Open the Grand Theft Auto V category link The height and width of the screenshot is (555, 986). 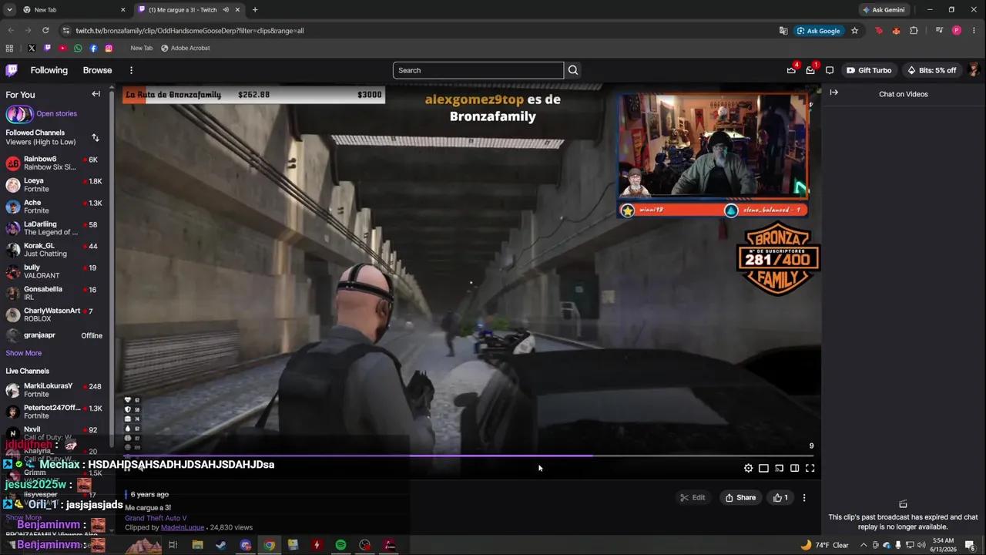coord(156,518)
